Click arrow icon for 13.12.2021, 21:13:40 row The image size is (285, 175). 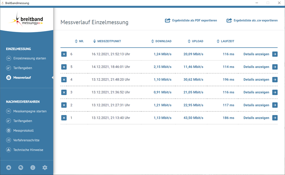point(275,118)
